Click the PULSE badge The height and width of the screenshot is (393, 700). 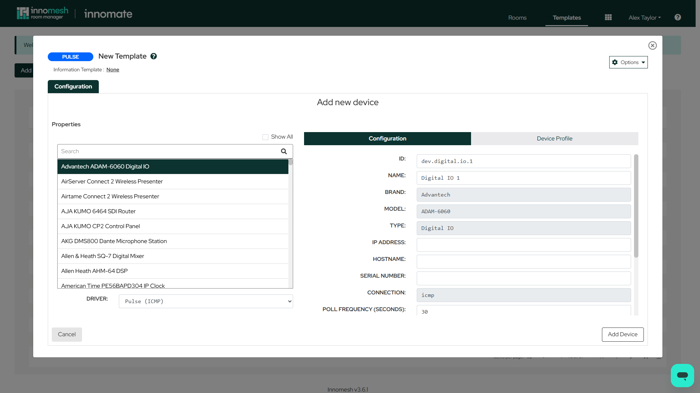pos(70,57)
